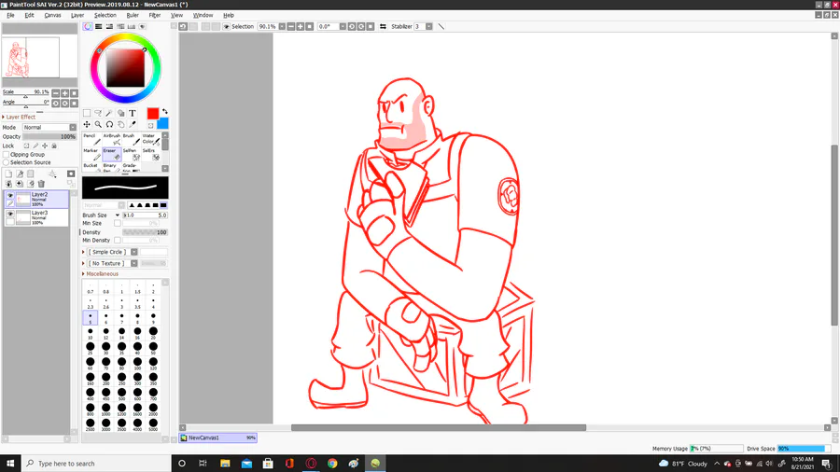Open the rotation angle dropdown in toolbar

click(x=343, y=26)
